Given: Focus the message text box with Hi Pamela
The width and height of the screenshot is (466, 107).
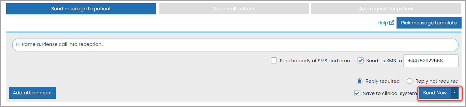Looking at the screenshot, I should pos(235,45).
